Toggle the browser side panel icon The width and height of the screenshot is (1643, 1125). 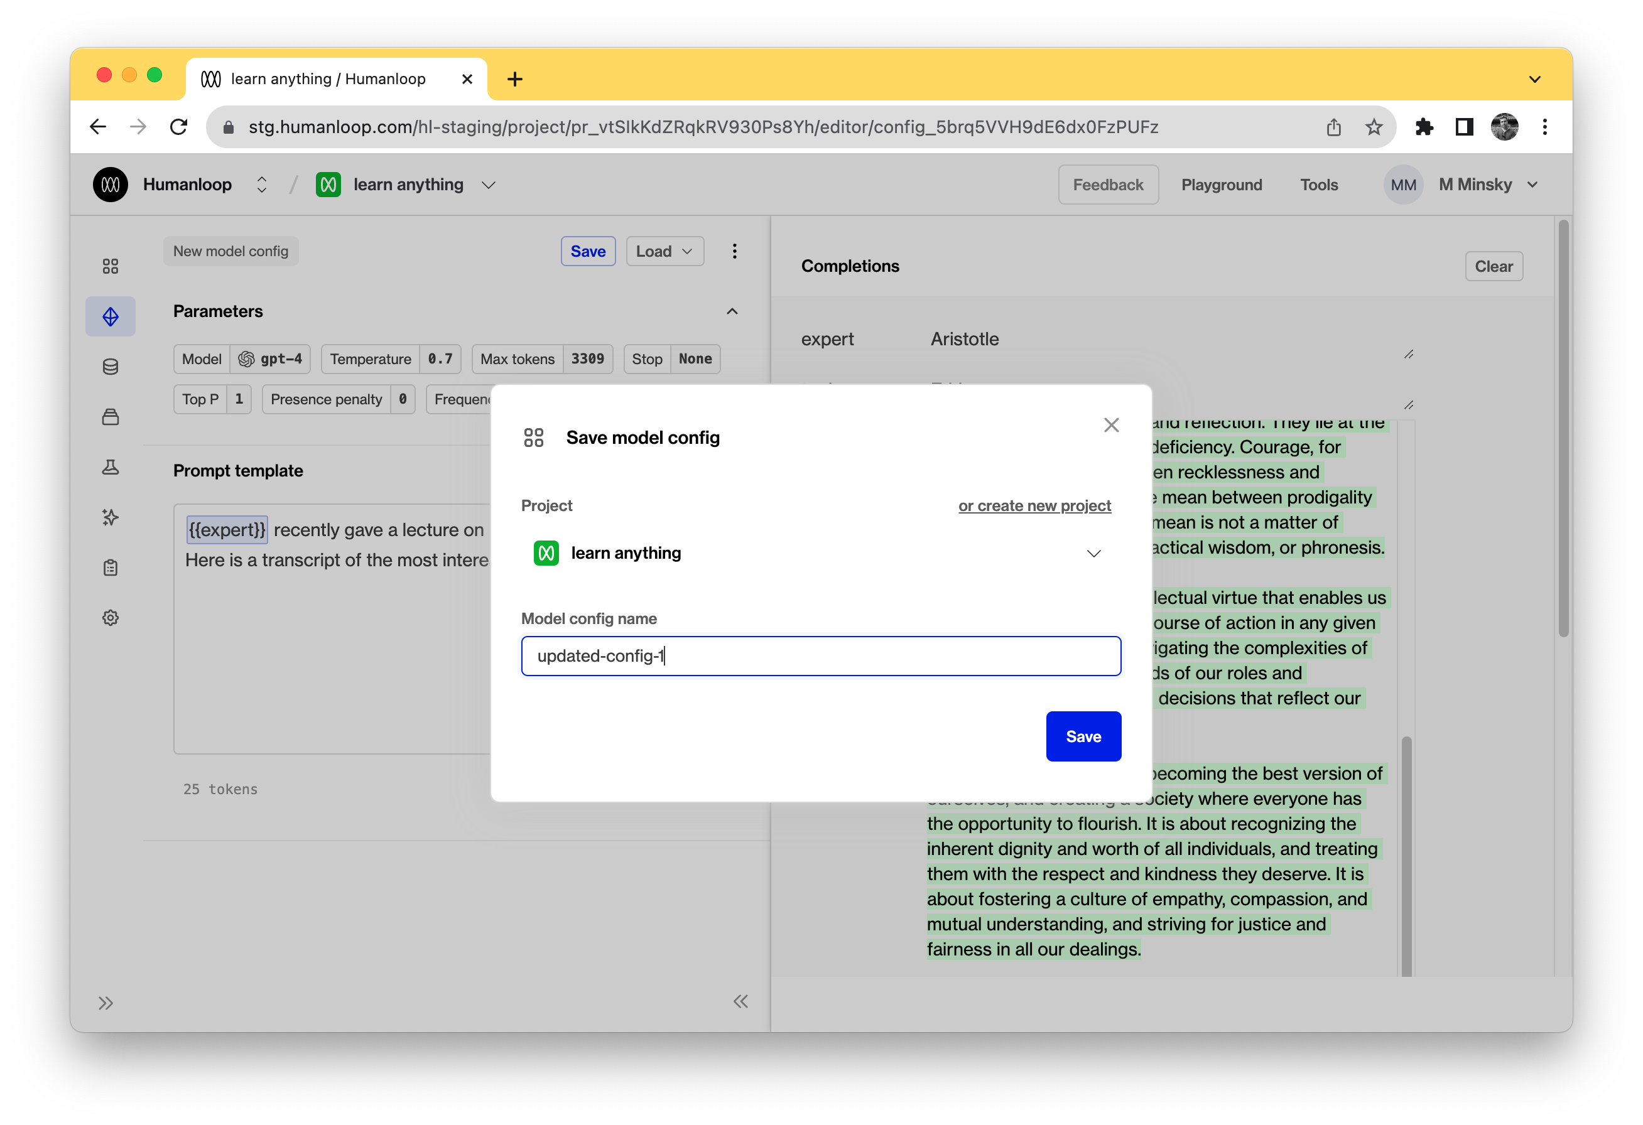(1464, 127)
